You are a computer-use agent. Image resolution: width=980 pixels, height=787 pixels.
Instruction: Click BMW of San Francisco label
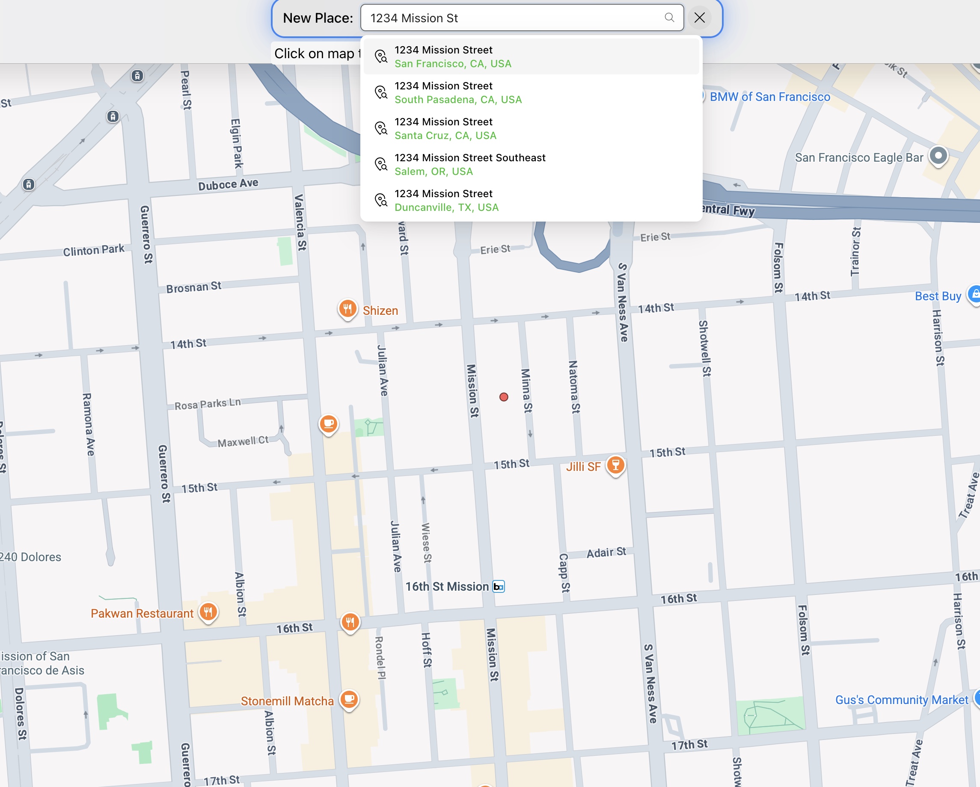pyautogui.click(x=769, y=97)
